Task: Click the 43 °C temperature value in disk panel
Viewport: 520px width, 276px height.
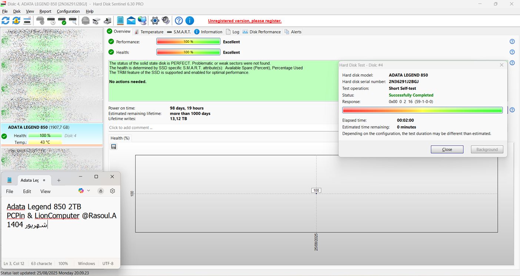Action: point(45,142)
